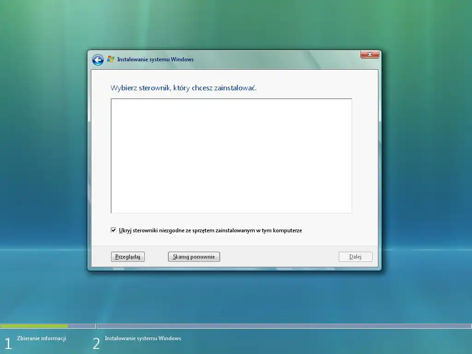This screenshot has width=472, height=354.
Task: Click the Przeglądaj button
Action: [128, 257]
